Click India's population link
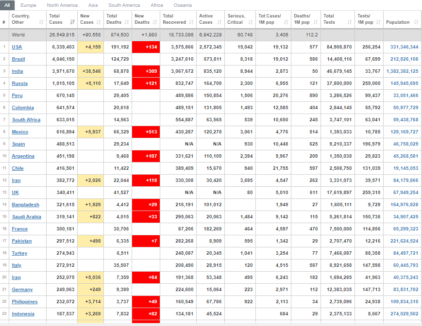Viewport: 422px width, 326px height. click(401, 71)
